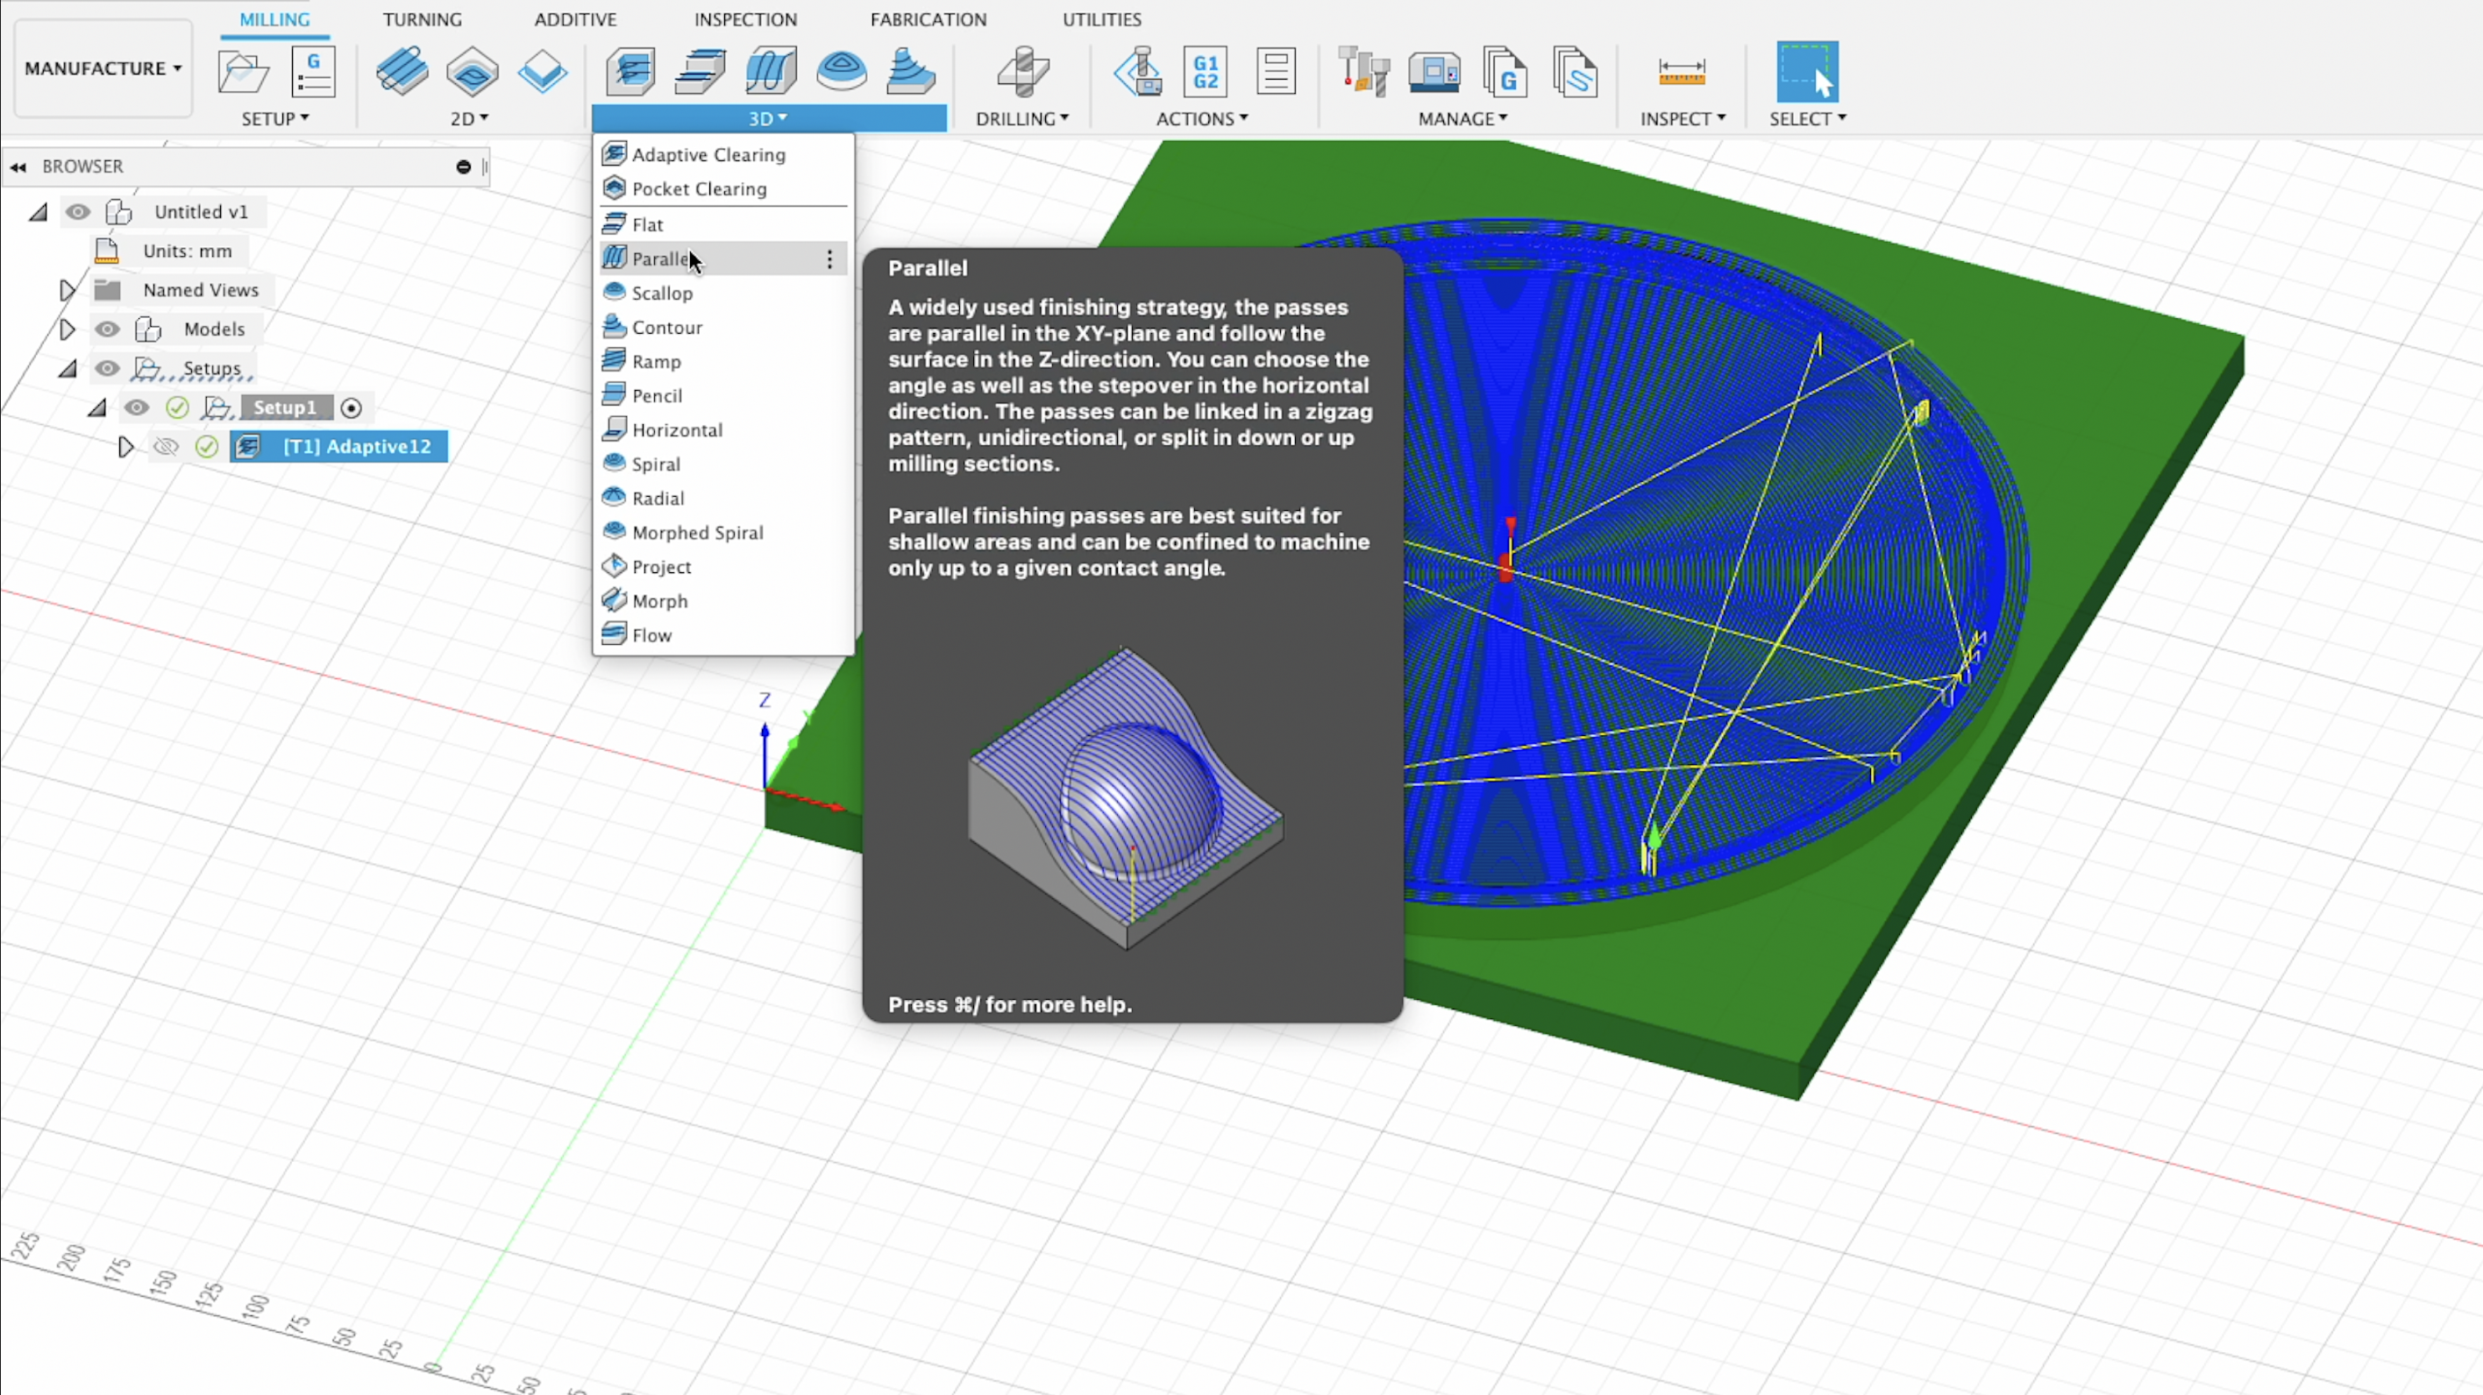
Task: Open the Tool Library icon
Action: [1363, 72]
